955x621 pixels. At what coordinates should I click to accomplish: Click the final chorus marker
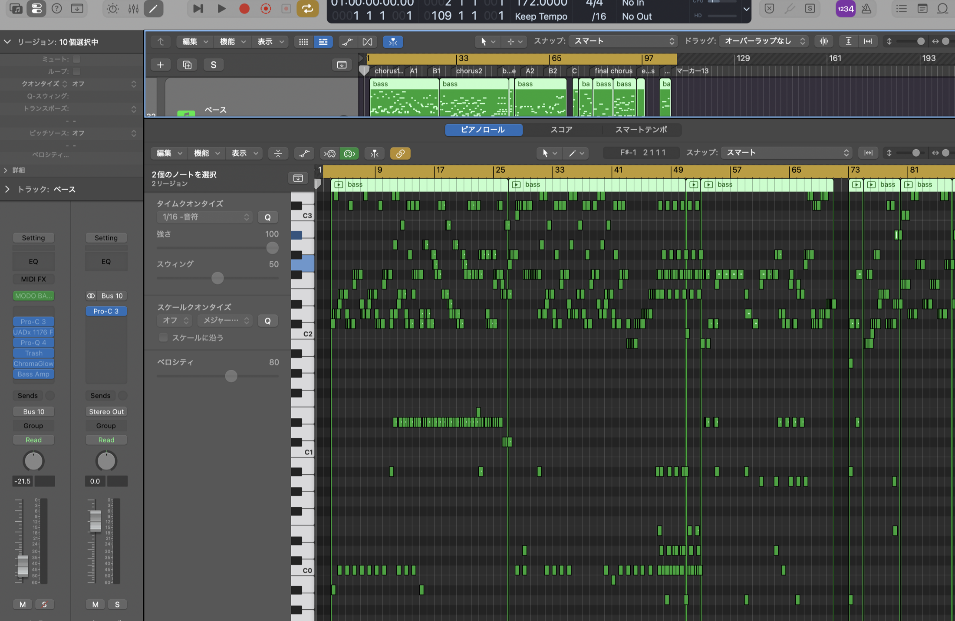tap(613, 71)
